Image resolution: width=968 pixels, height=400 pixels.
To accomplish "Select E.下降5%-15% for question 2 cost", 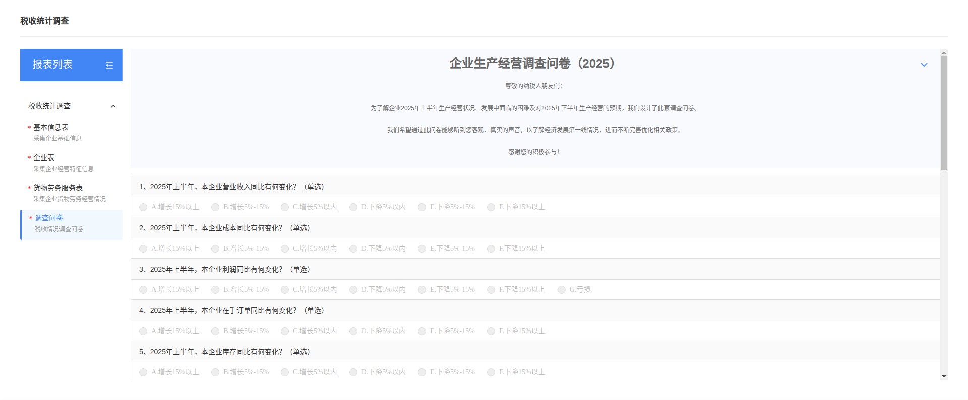I will [422, 249].
